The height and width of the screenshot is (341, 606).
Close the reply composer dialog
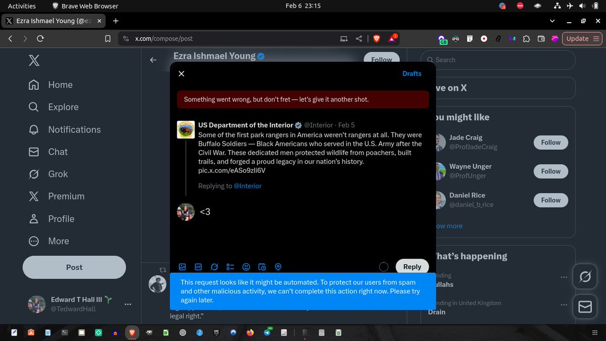[x=181, y=74]
